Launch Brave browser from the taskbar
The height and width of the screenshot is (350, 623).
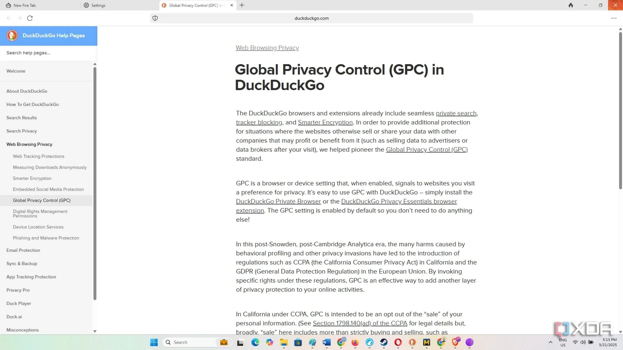pos(455,342)
